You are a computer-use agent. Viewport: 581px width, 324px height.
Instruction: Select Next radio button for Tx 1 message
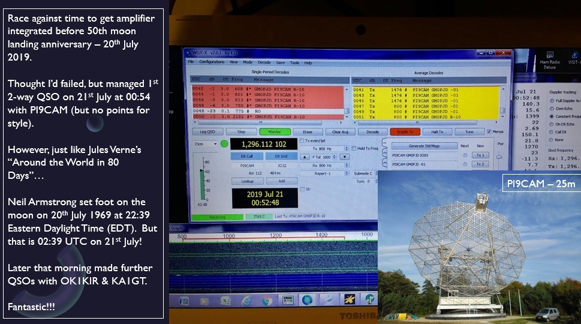pyautogui.click(x=465, y=155)
